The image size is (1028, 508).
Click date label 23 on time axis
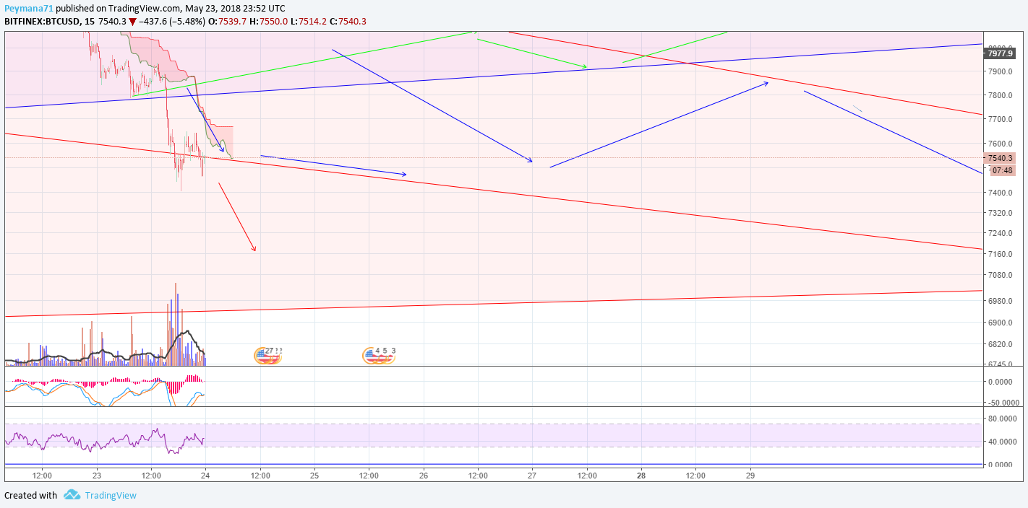[97, 476]
